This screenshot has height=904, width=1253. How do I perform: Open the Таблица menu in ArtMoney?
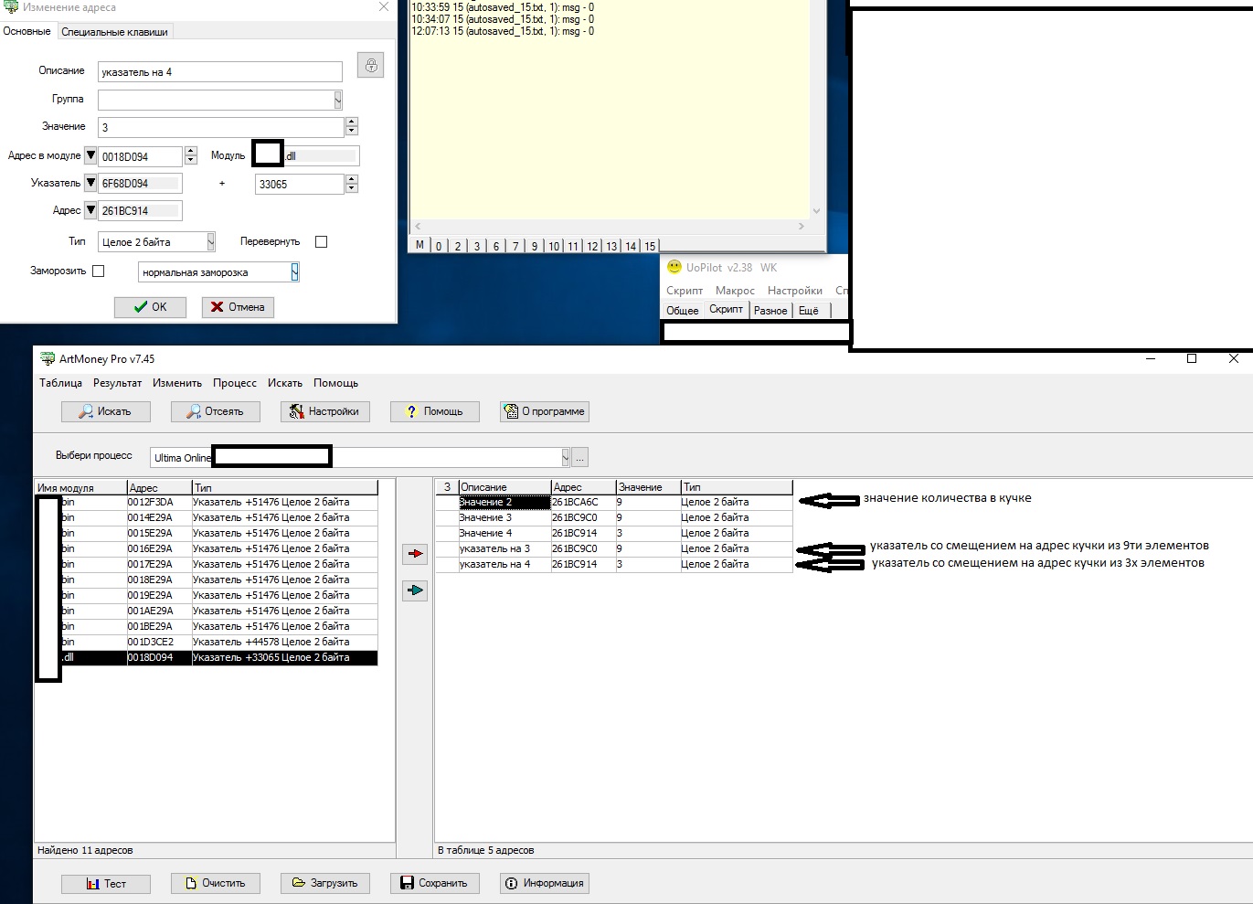point(60,383)
